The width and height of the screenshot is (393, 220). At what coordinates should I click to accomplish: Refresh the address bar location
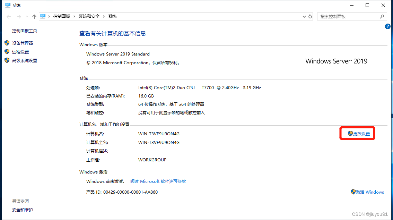310,16
